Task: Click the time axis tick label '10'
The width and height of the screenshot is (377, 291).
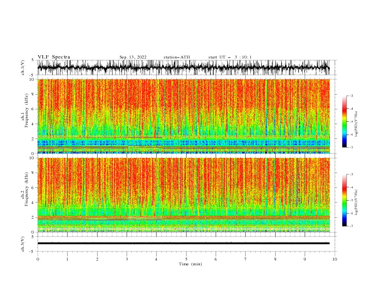Action: (x=335, y=259)
